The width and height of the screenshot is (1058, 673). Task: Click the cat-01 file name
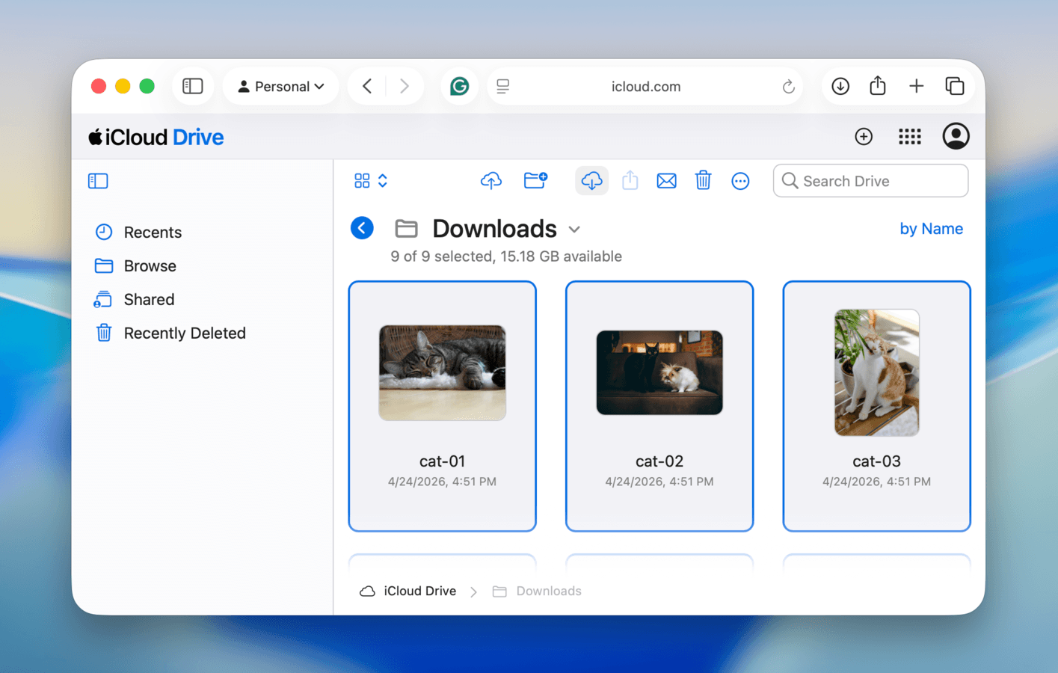[443, 461]
